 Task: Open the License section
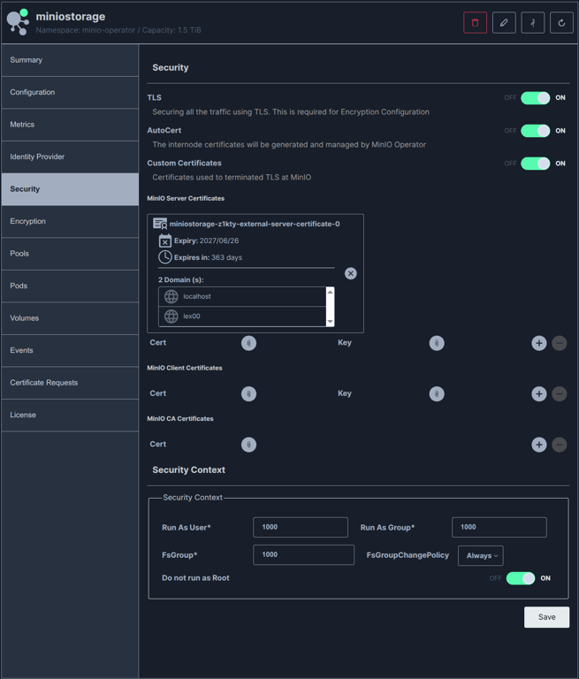click(x=70, y=416)
